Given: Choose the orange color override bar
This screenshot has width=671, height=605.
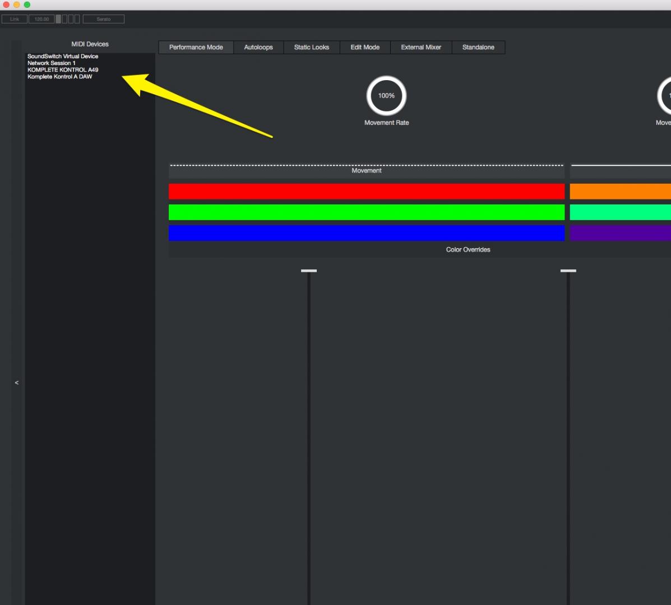Looking at the screenshot, I should [x=620, y=192].
